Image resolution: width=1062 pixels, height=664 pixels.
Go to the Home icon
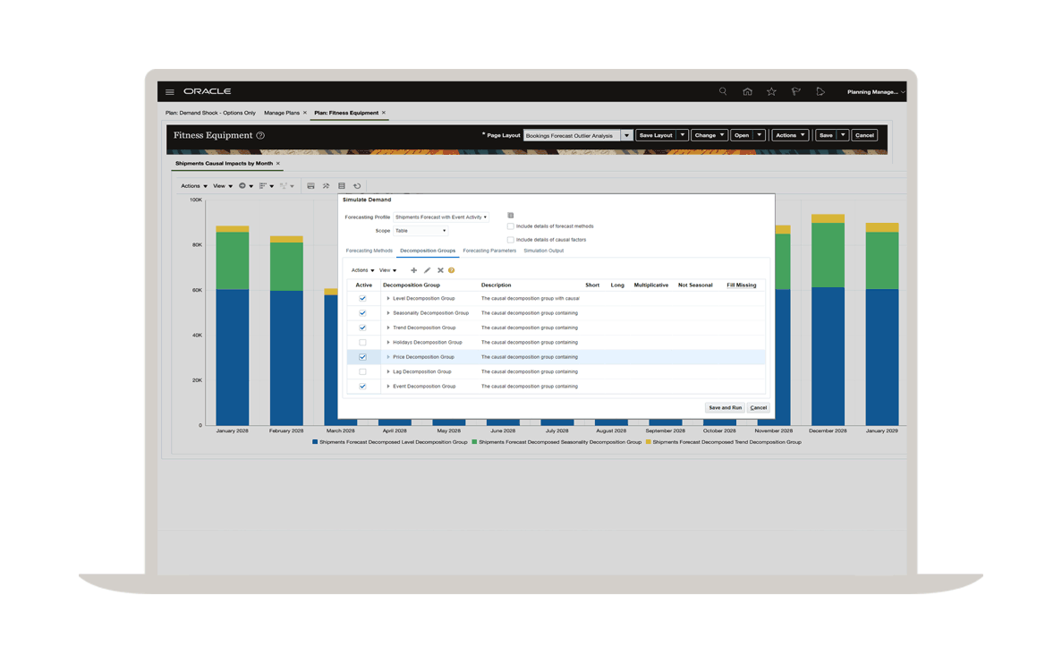point(747,91)
